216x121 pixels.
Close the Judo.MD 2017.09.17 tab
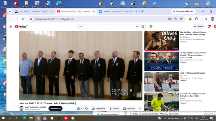(136, 11)
